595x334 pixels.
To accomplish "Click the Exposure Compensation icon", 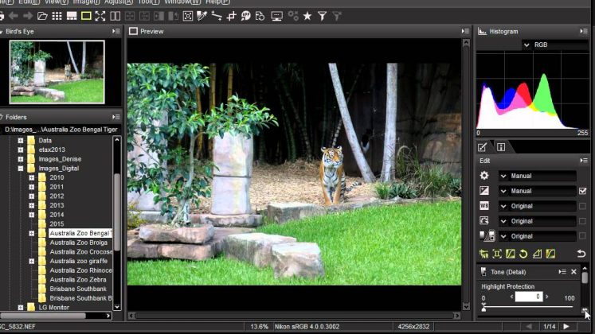I will pyautogui.click(x=484, y=191).
